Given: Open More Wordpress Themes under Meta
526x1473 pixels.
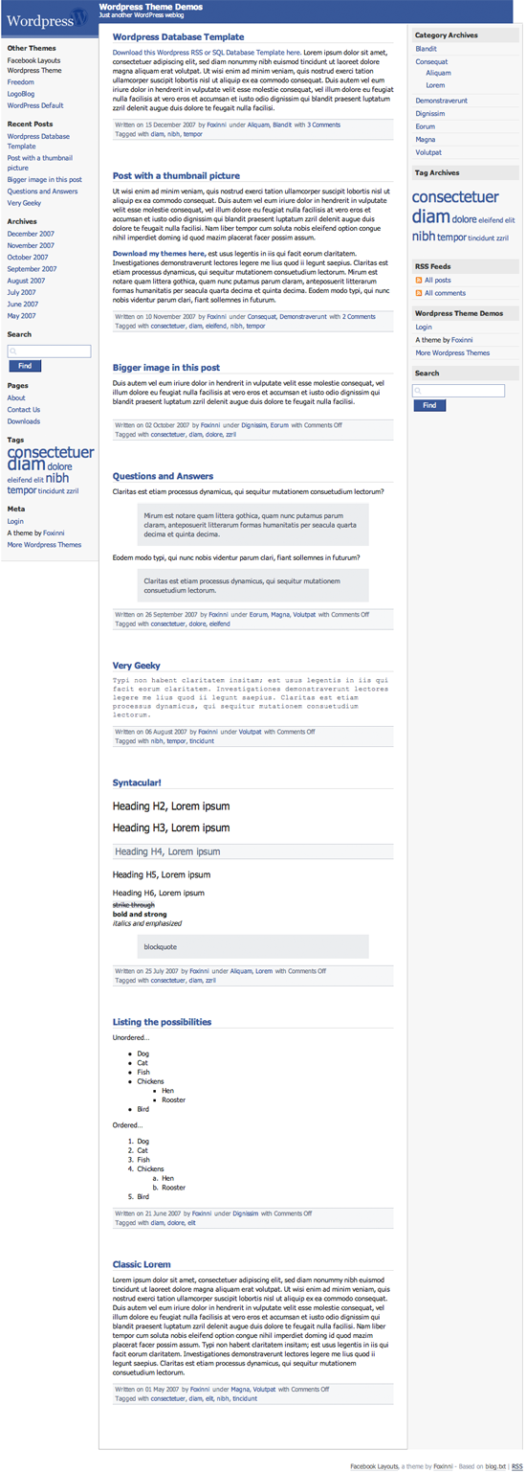Looking at the screenshot, I should pos(44,544).
